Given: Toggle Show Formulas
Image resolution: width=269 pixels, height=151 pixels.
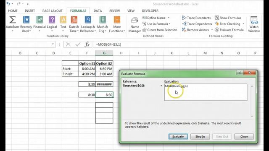Looking at the screenshot, I should pos(228,18).
